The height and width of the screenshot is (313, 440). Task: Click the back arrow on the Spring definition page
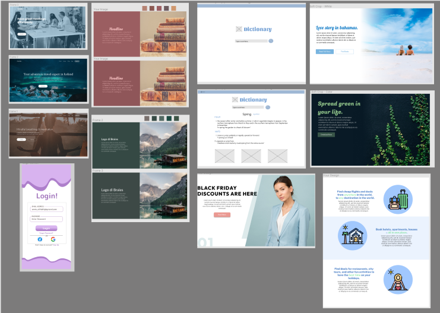pos(202,92)
